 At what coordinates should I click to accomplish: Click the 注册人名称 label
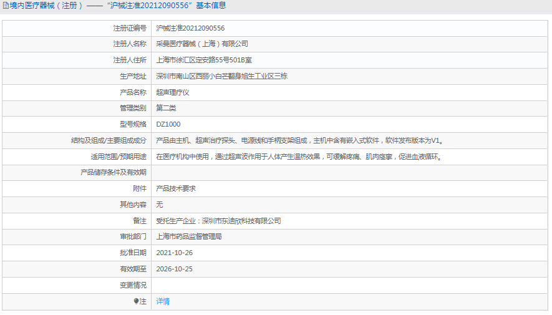[130, 44]
